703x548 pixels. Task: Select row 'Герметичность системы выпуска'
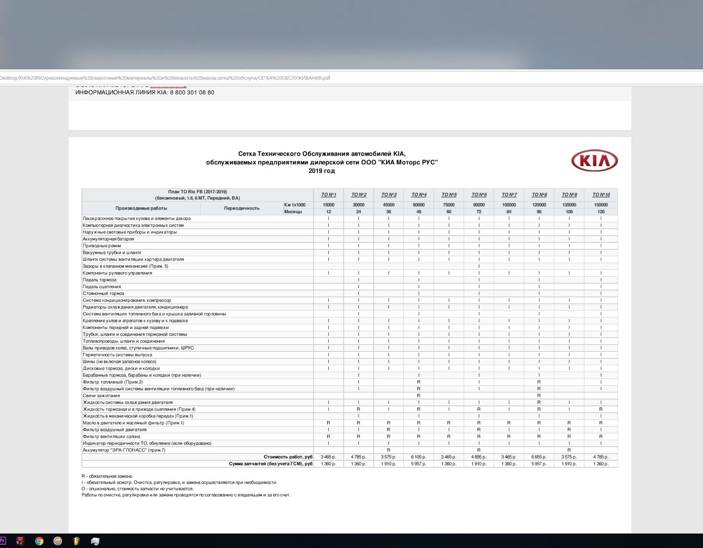(349, 355)
